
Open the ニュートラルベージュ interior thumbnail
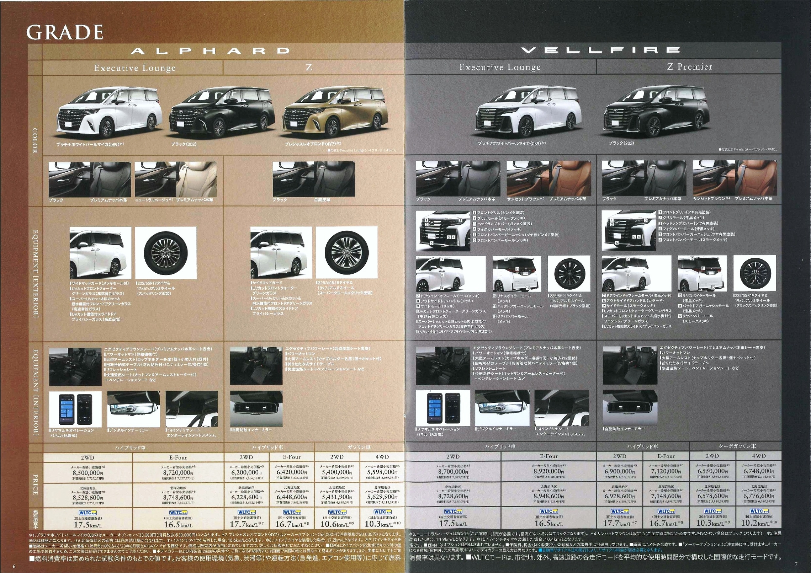(176, 180)
